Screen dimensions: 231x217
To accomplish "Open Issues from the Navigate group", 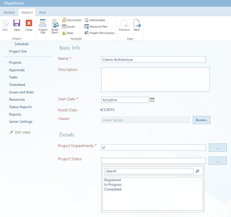I will 68,26.
